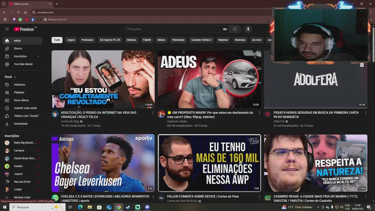The width and height of the screenshot is (375, 211).
Task: Open more options for ADULTIZAÇÃO video
Action: click(x=153, y=113)
